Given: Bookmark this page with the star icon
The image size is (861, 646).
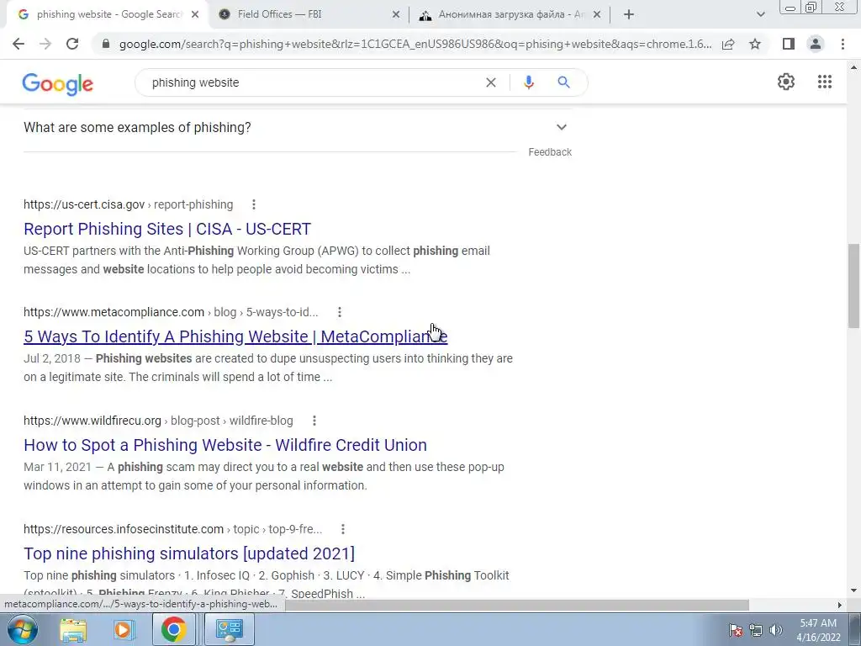Looking at the screenshot, I should click(755, 44).
